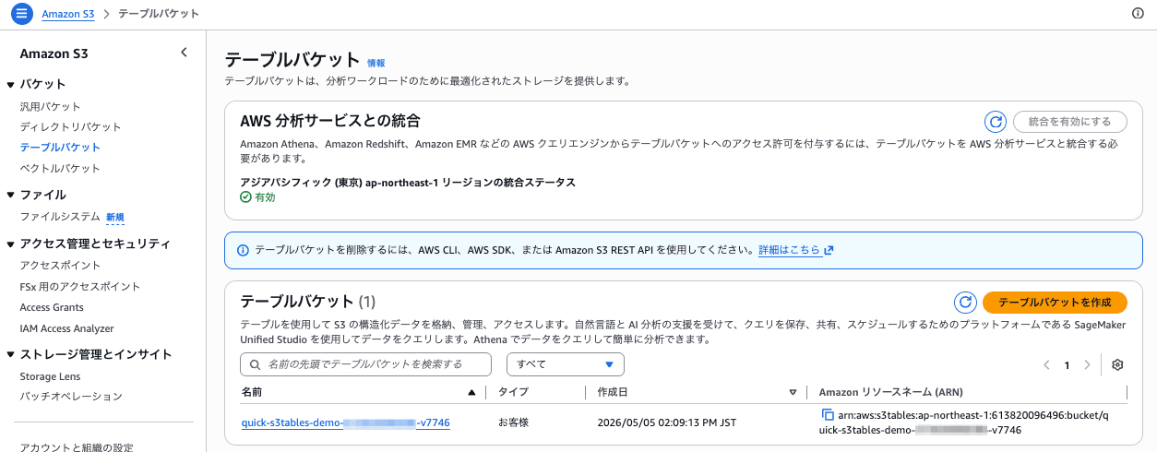Open 汎用バケット in the sidebar
The image size is (1157, 452).
pyautogui.click(x=50, y=106)
